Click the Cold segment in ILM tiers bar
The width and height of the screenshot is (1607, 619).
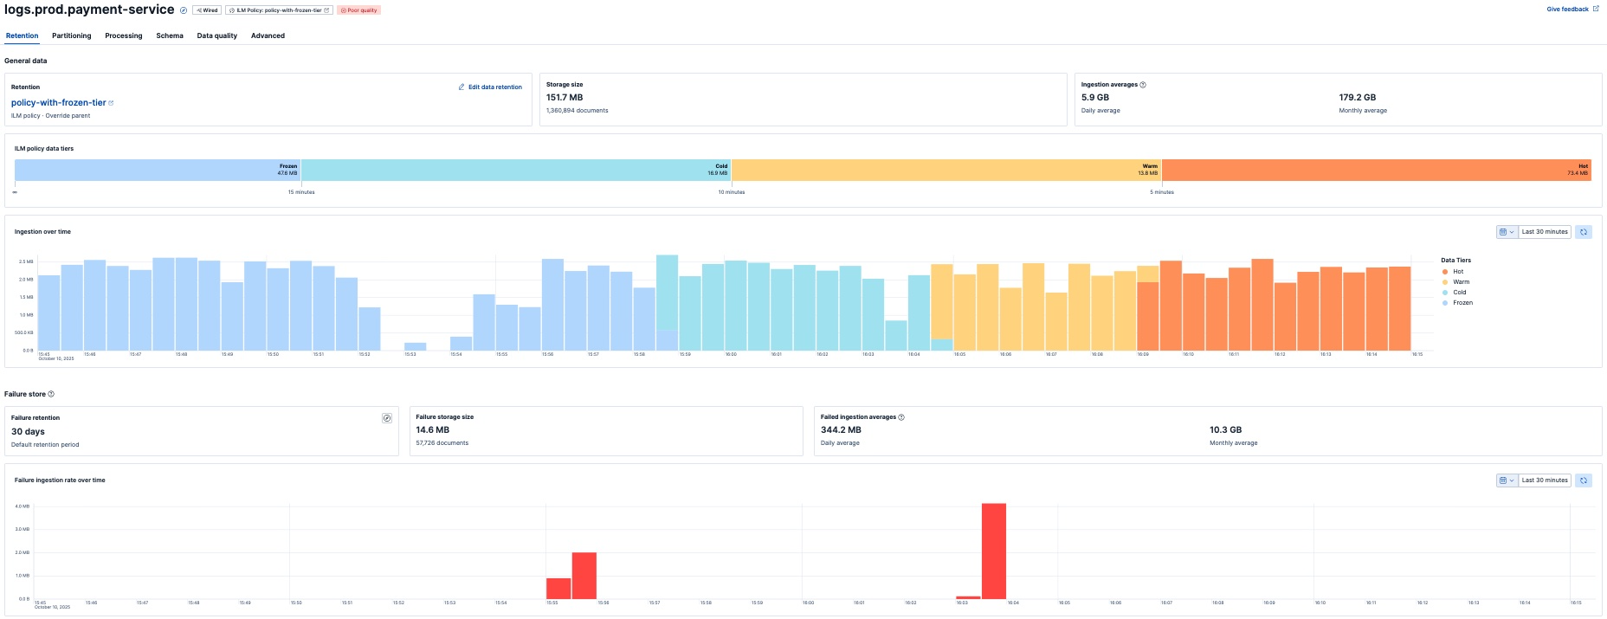click(516, 170)
